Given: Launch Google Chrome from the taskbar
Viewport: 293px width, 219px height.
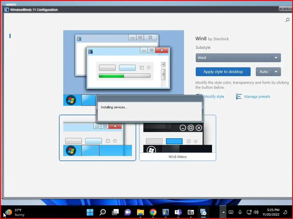Looking at the screenshot, I should click(153, 212).
